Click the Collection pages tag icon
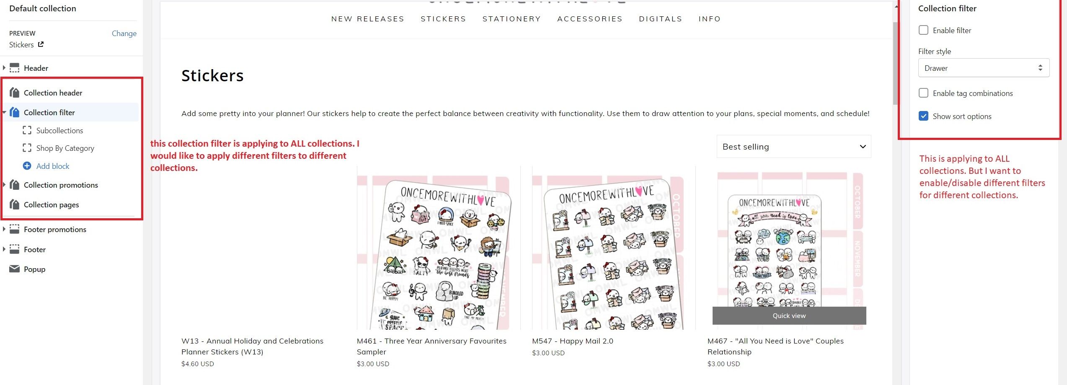 click(x=15, y=204)
